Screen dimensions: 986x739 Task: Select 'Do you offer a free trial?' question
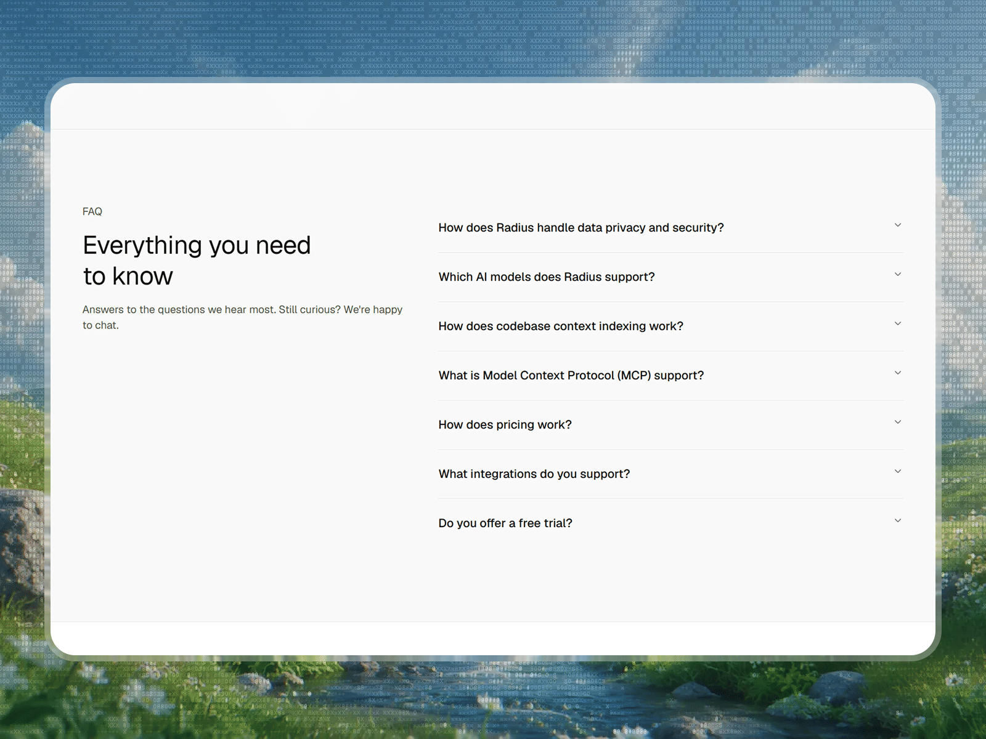pyautogui.click(x=505, y=523)
